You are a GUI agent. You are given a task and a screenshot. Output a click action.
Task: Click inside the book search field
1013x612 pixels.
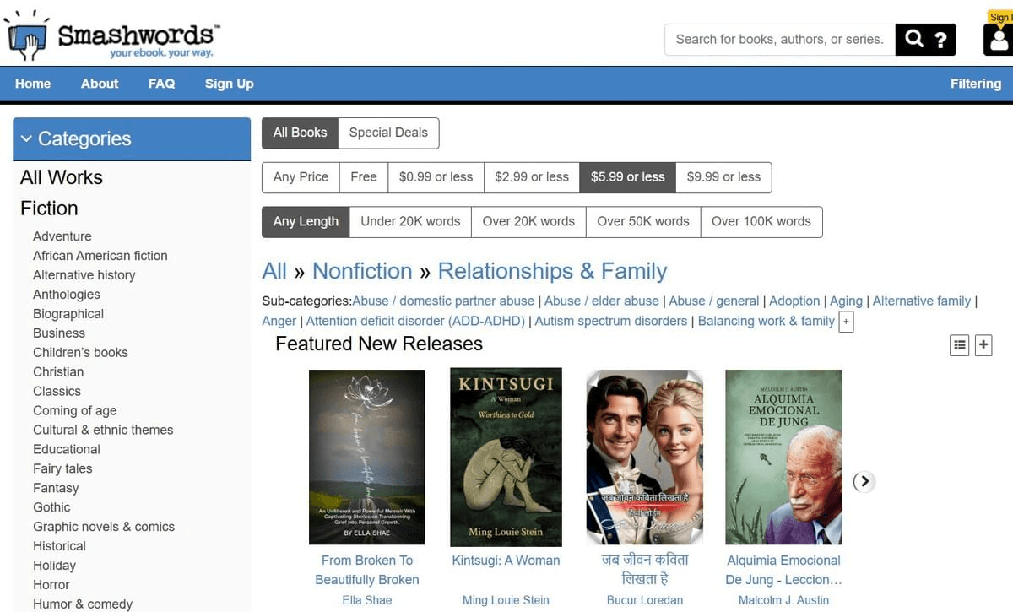[x=777, y=39]
